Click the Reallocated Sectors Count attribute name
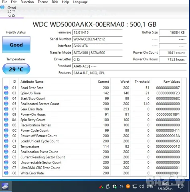Screen dimensions: 190x192 tap(40, 104)
